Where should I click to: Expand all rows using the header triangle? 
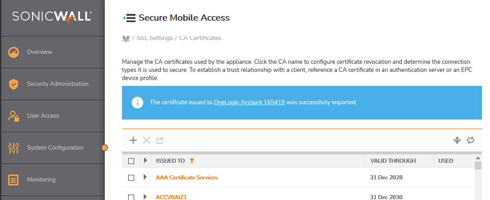click(145, 160)
